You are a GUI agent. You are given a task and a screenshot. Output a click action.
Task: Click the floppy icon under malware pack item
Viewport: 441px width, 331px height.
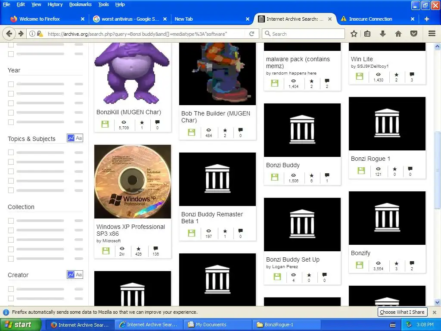(x=275, y=83)
